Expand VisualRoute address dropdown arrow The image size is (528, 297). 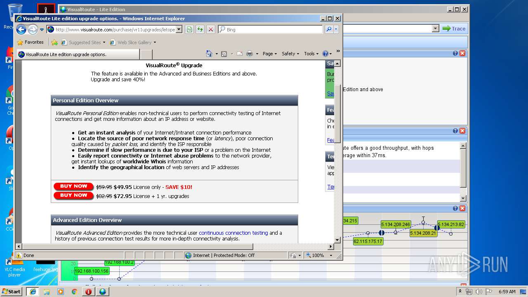pyautogui.click(x=436, y=28)
